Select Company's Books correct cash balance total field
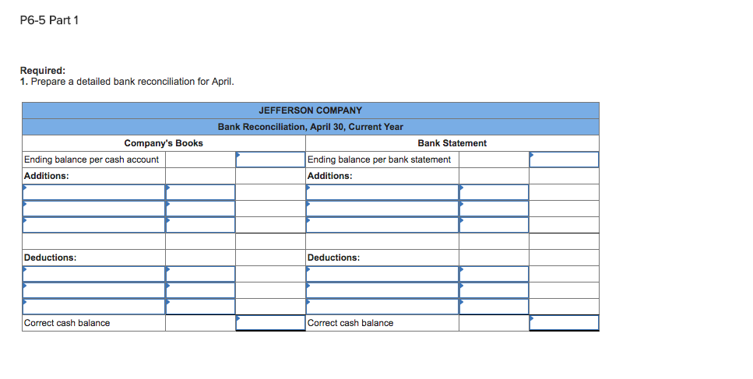The height and width of the screenshot is (379, 753). [x=270, y=323]
